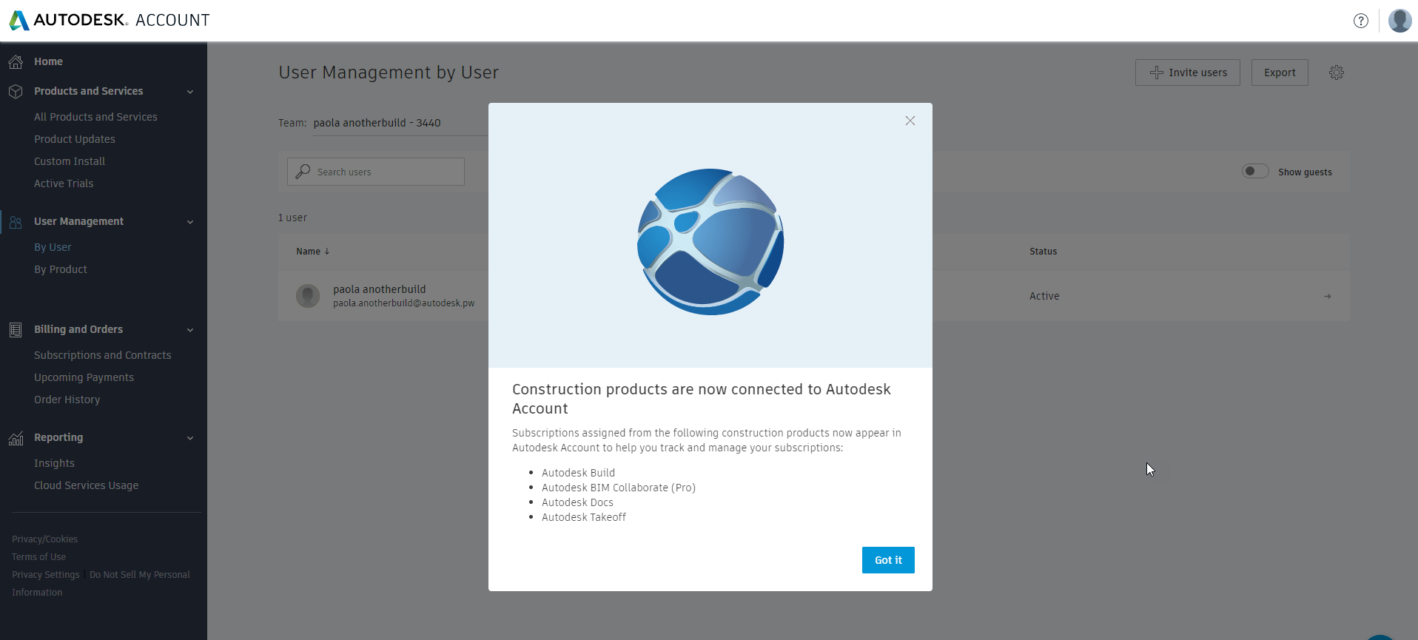Open user details arrow for paola anotherbuild
The width and height of the screenshot is (1418, 640).
pyautogui.click(x=1328, y=296)
